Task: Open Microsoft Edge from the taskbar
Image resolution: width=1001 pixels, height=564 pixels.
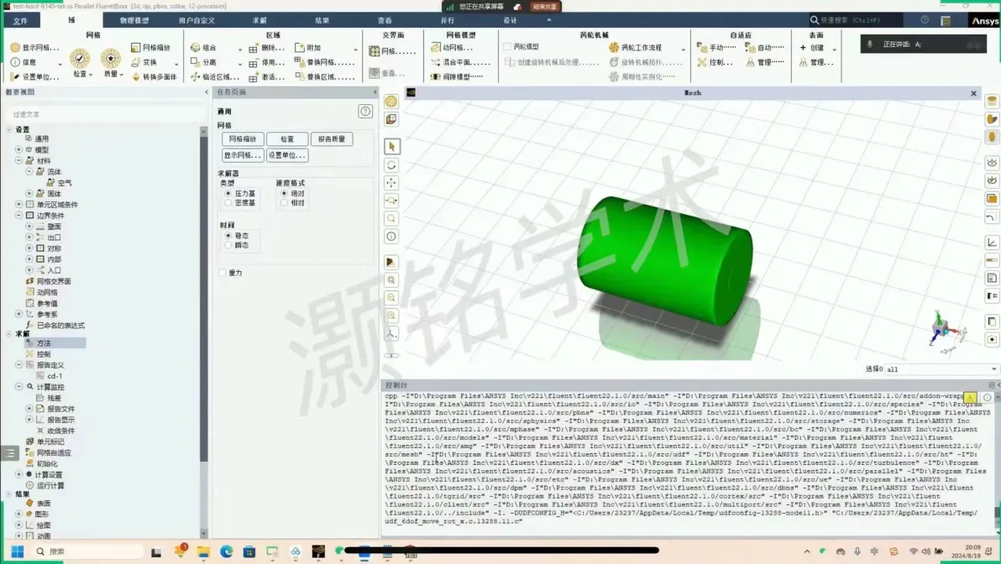Action: 226,551
